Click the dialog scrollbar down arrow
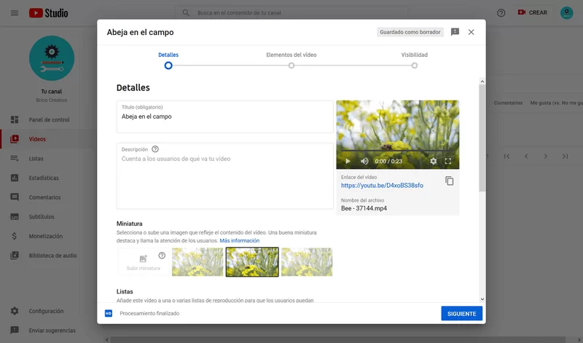Screen dimensions: 583x343 482,299
